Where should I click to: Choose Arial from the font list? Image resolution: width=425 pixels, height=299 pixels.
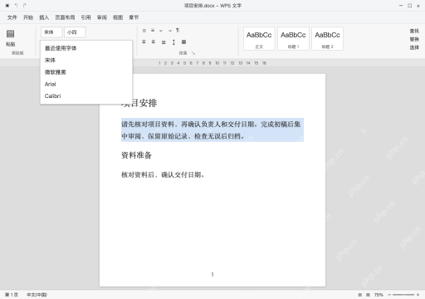click(86, 84)
